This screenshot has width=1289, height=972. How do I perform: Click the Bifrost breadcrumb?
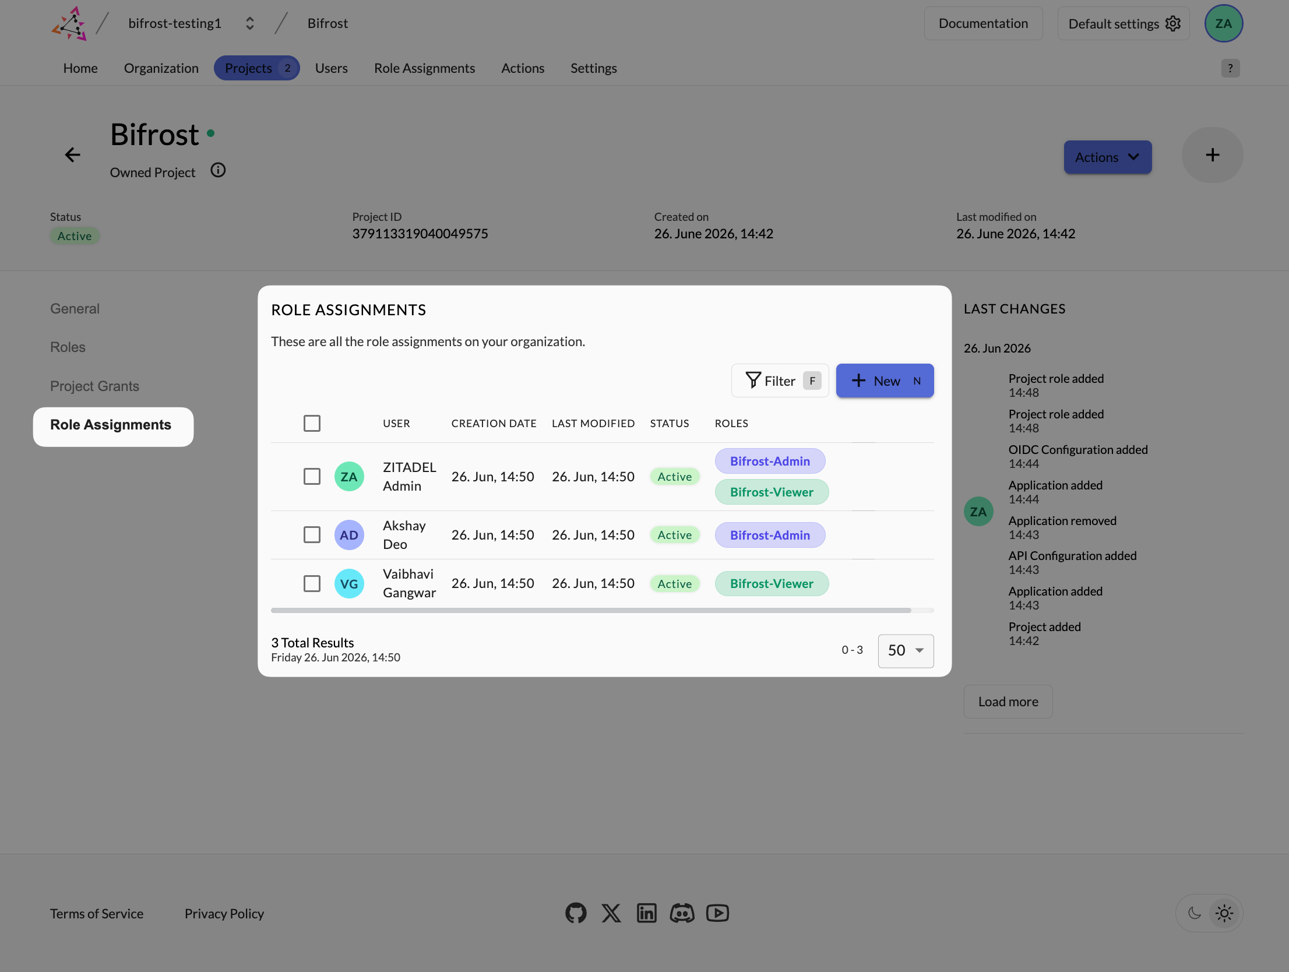(327, 23)
